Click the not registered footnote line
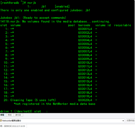The image size is (135, 128). click(x=55, y=104)
